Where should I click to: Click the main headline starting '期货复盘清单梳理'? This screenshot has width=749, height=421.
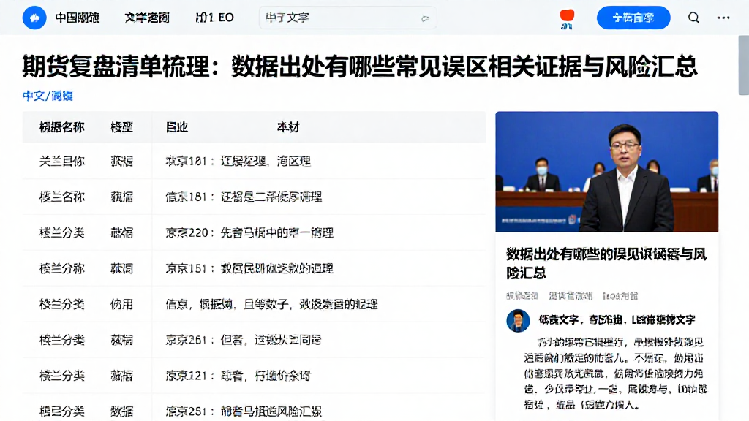pos(360,66)
